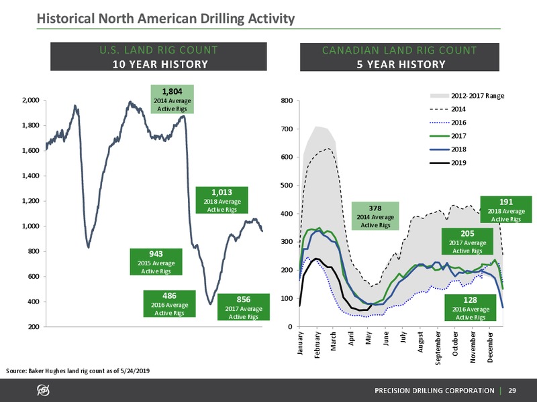Click the slide title 'Historical North American Drilling Activity'
This screenshot has height=402, width=537.
(166, 19)
